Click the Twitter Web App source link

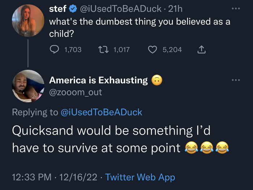[x=140, y=177]
